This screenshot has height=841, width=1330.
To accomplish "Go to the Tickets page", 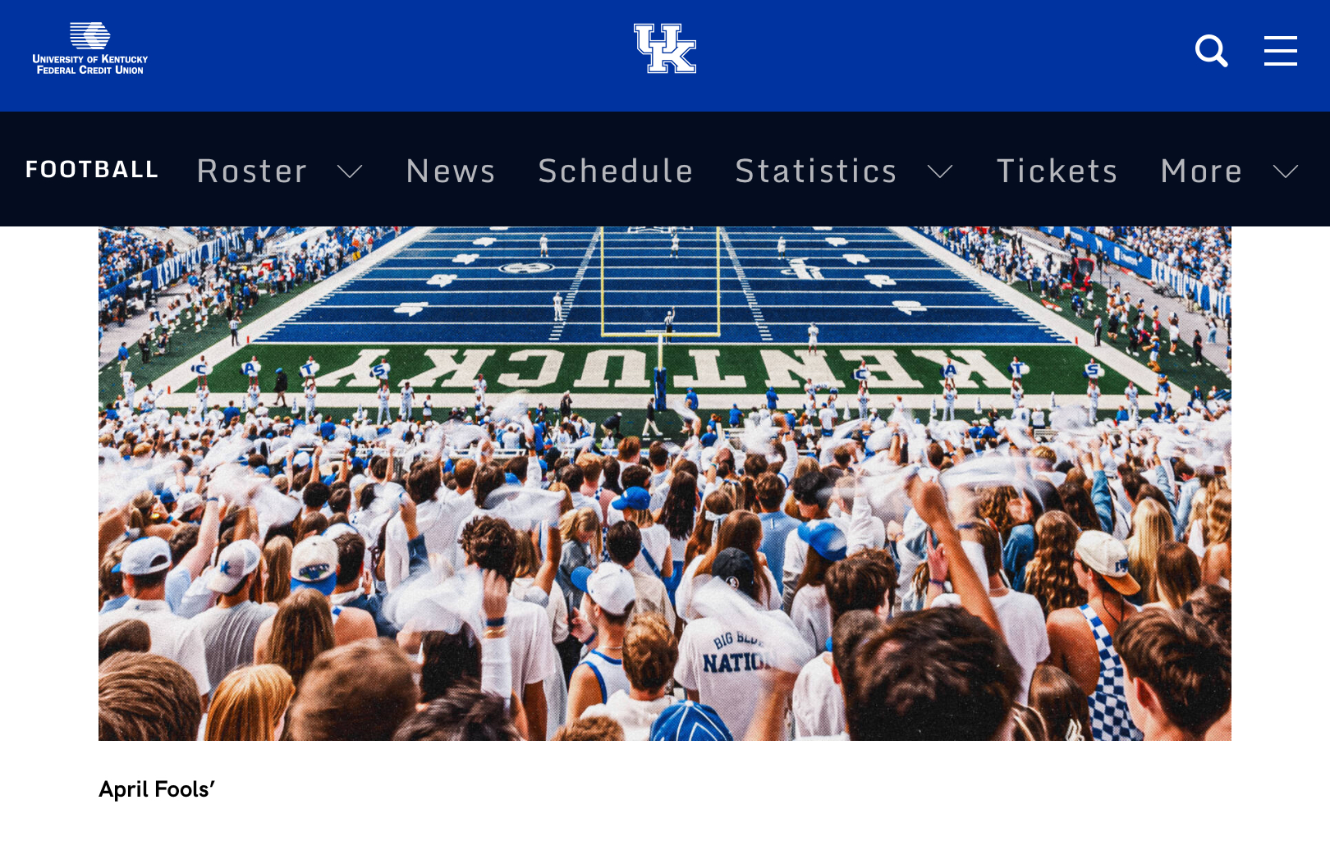I will click(1057, 171).
